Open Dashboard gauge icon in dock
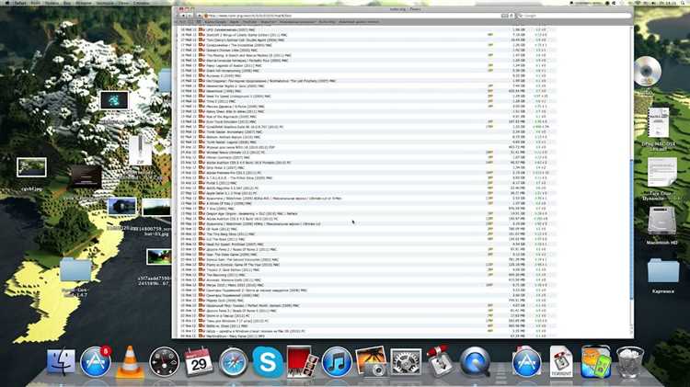The width and height of the screenshot is (690, 387). [164, 362]
